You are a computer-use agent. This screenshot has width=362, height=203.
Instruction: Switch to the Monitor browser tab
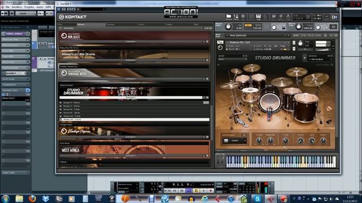click(x=150, y=24)
